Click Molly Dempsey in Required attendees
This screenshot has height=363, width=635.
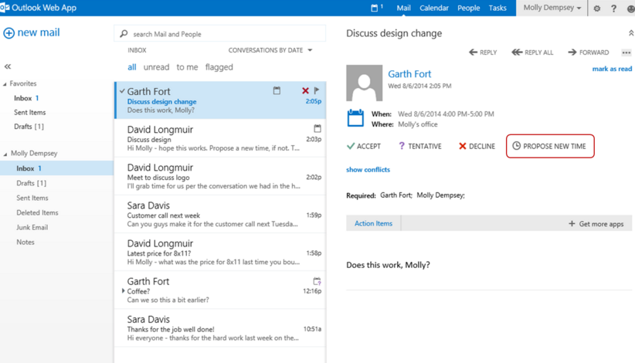click(440, 195)
